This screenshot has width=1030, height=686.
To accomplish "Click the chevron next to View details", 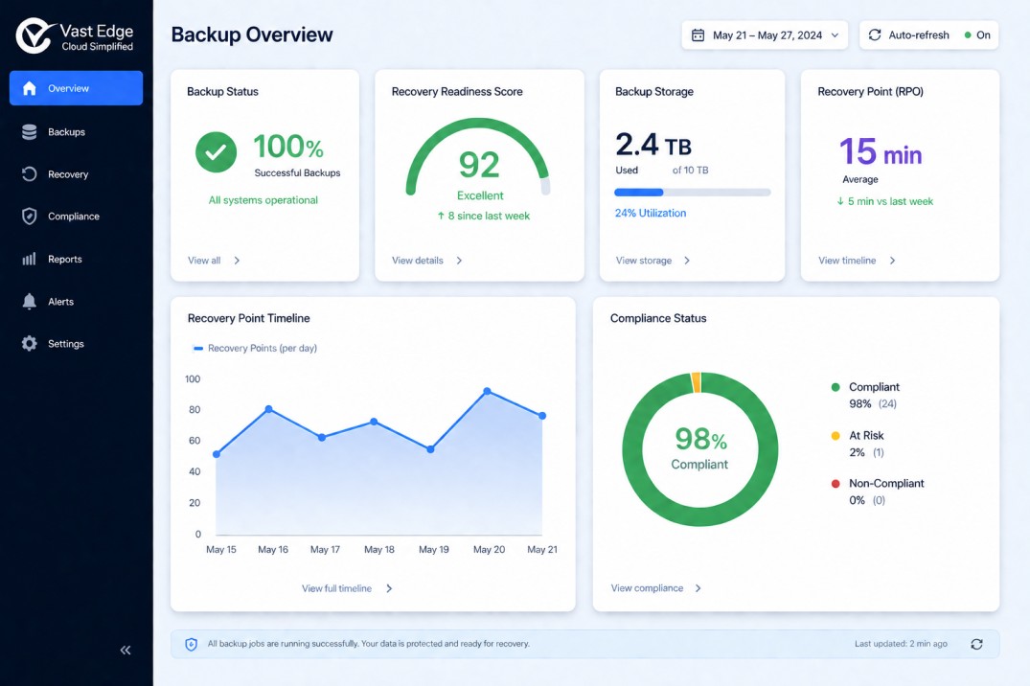I will click(459, 261).
